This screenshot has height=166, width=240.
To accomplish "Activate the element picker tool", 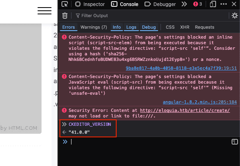I will [65, 4].
